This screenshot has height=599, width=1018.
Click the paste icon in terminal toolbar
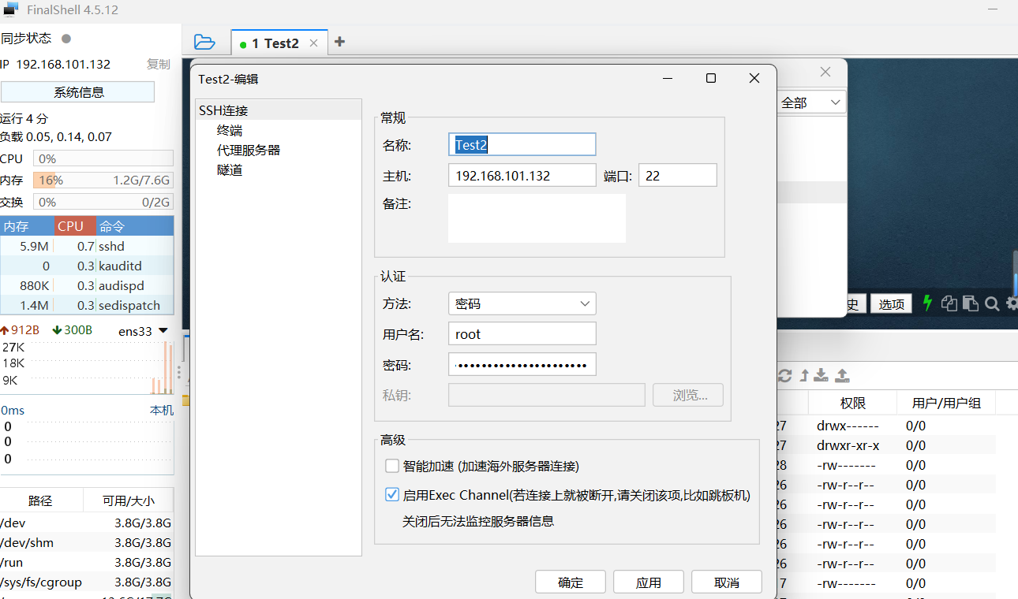pyautogui.click(x=971, y=303)
